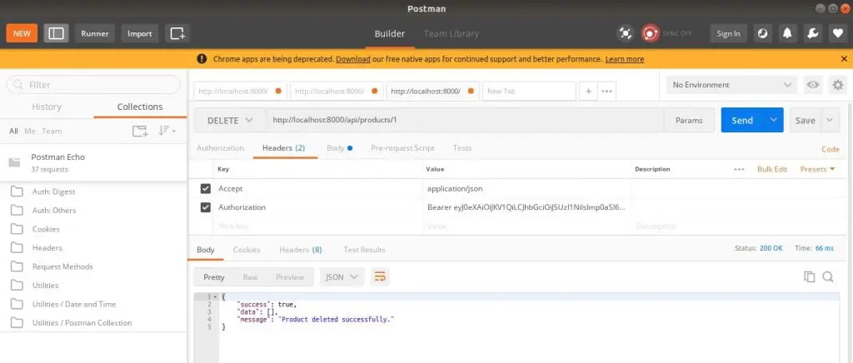Click the Import button
Viewport: 853px width, 363px height.
tap(140, 33)
